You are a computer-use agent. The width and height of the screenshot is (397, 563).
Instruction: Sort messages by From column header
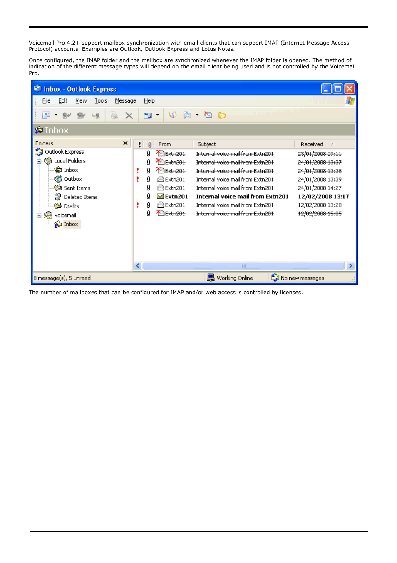click(x=174, y=144)
